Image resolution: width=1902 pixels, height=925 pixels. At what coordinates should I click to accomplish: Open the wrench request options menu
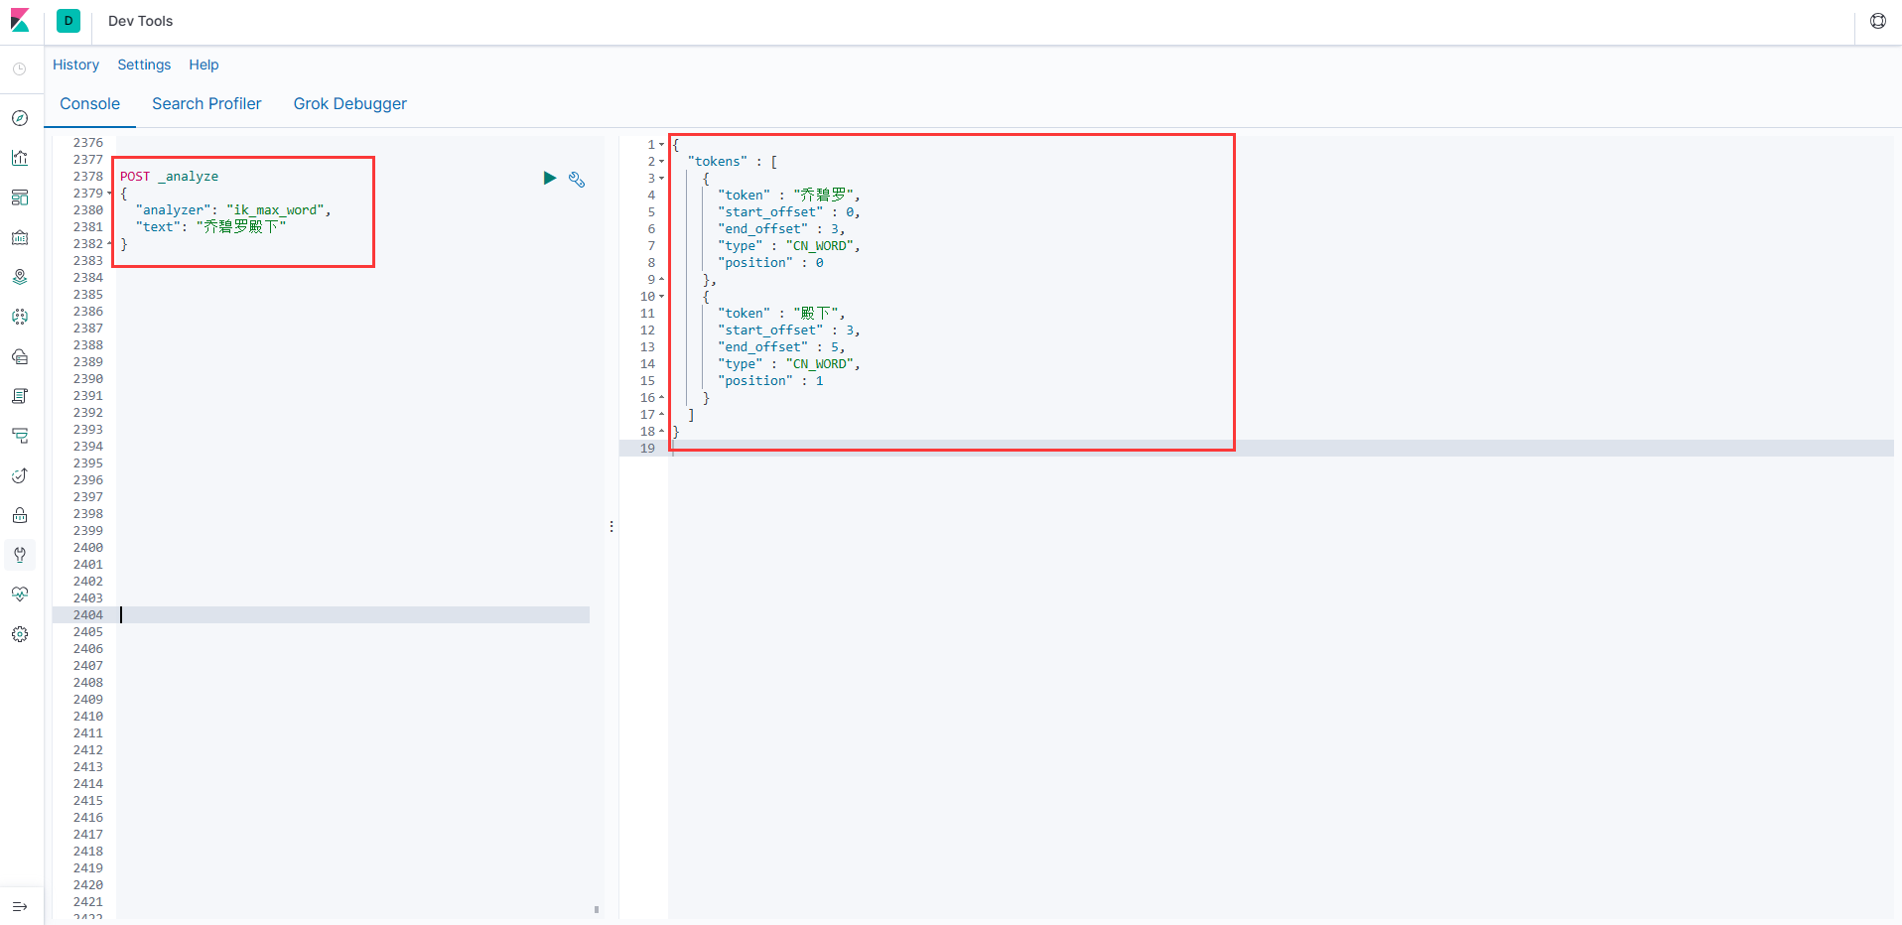click(x=577, y=180)
